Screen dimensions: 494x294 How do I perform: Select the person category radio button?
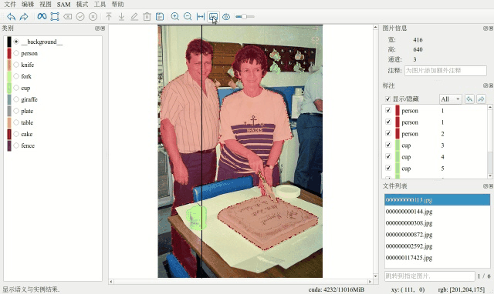coord(16,53)
